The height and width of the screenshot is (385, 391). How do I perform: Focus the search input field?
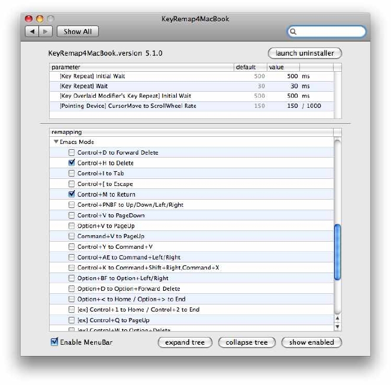[x=327, y=31]
